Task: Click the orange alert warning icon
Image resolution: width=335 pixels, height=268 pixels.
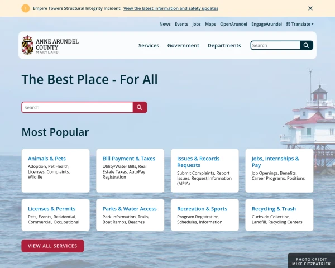Action: click(26, 8)
